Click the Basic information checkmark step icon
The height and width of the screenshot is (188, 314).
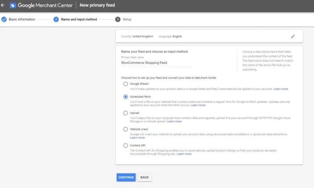[4, 19]
